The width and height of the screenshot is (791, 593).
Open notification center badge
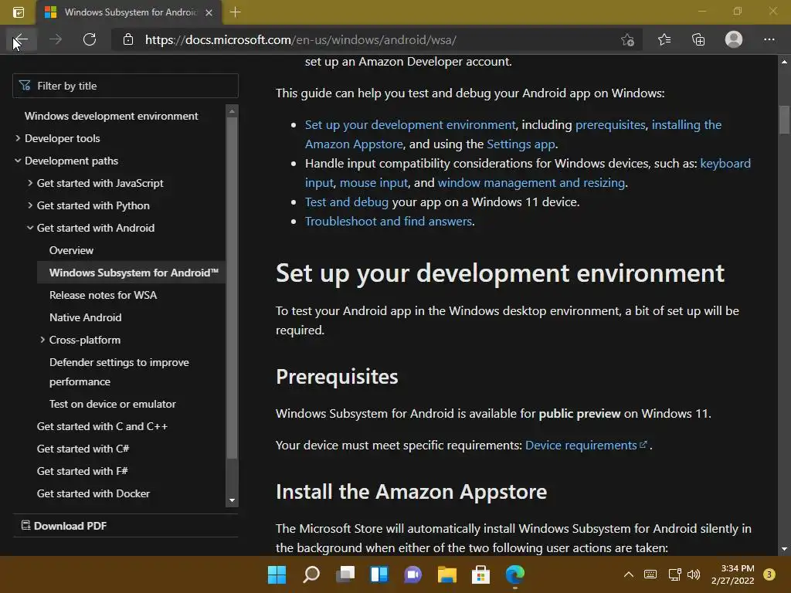(x=769, y=574)
